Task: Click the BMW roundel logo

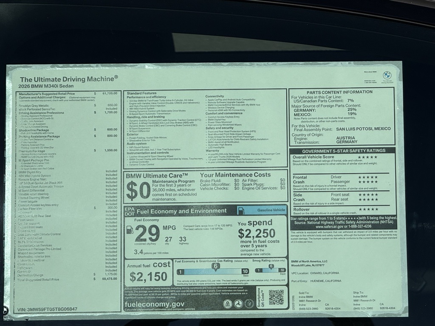Action: 387,75
